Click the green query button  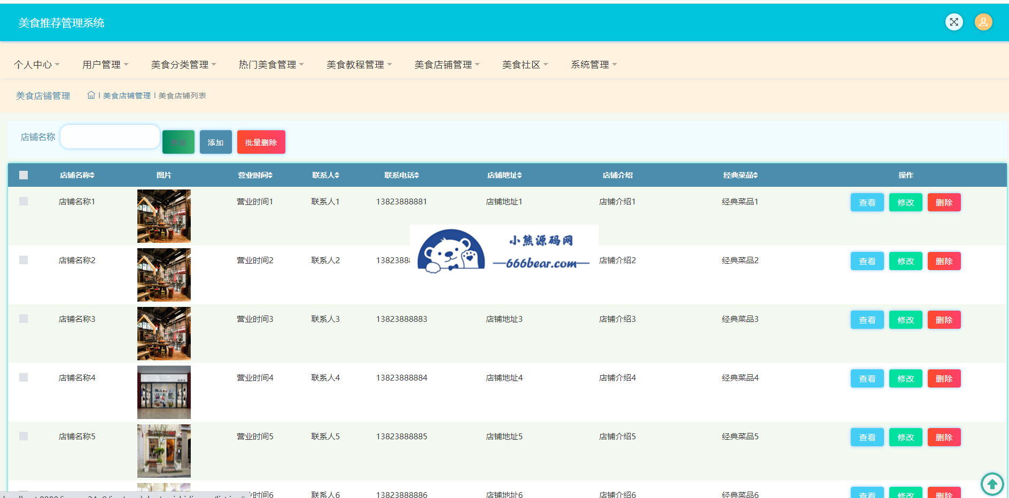click(178, 142)
